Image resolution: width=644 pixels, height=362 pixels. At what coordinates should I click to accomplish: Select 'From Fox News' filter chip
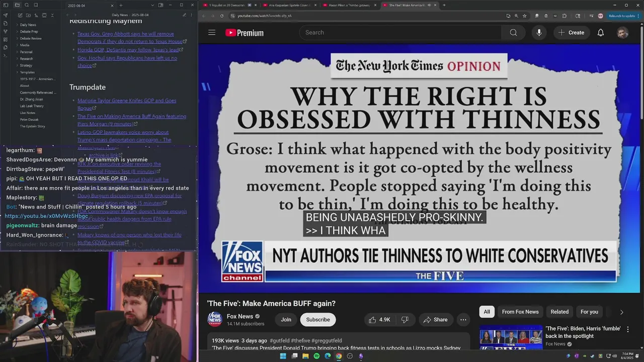point(520,312)
